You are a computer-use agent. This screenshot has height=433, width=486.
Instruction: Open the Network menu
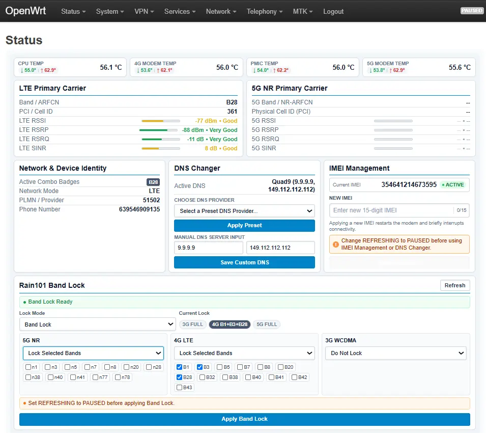[221, 12]
